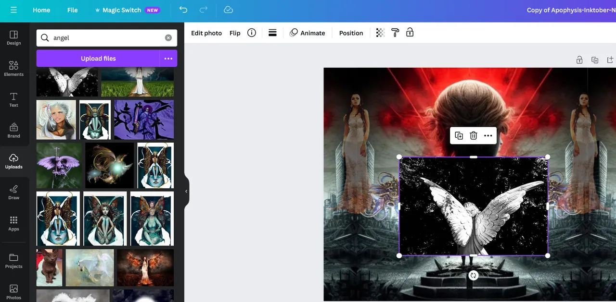The image size is (616, 302).
Task: Click the copy style paint roller icon
Action: click(x=395, y=33)
